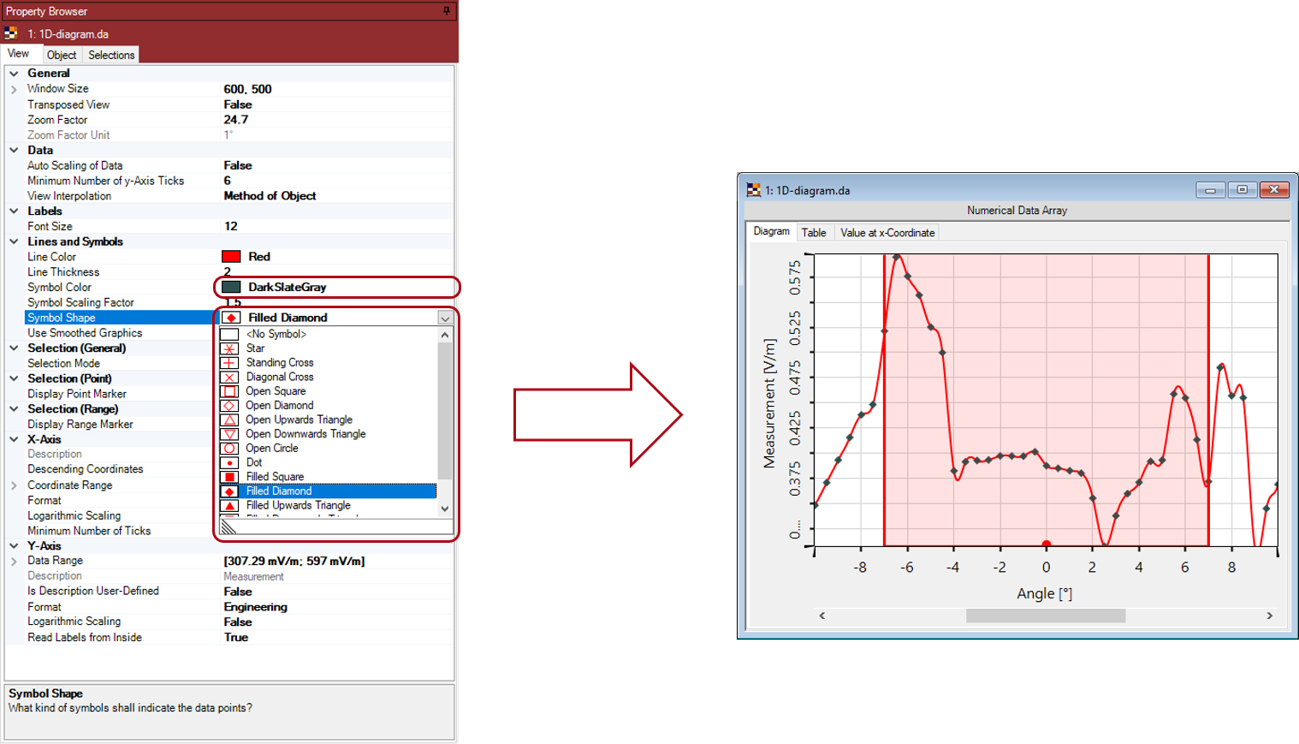Click Minimum Number of y-Axis Ticks value
The image size is (1299, 744).
click(x=228, y=181)
